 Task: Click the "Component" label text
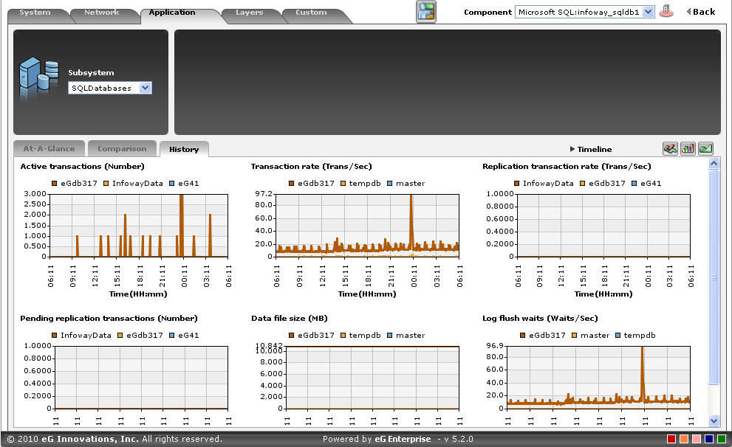(488, 12)
